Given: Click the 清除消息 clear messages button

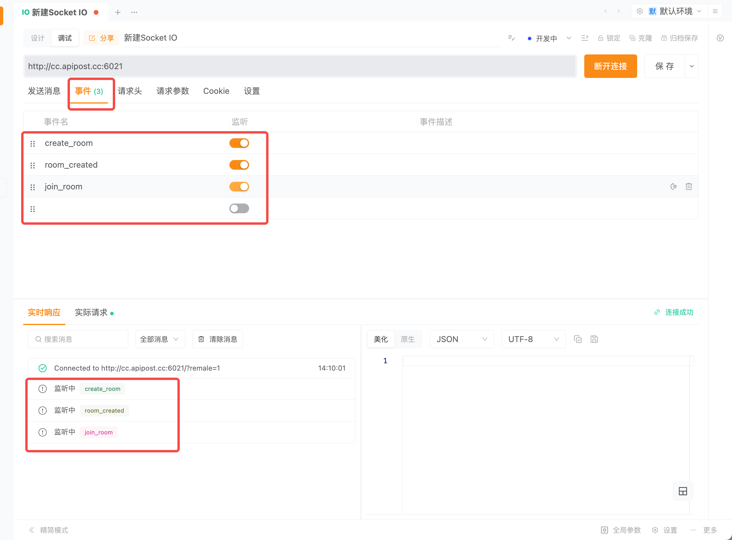Looking at the screenshot, I should pos(217,339).
